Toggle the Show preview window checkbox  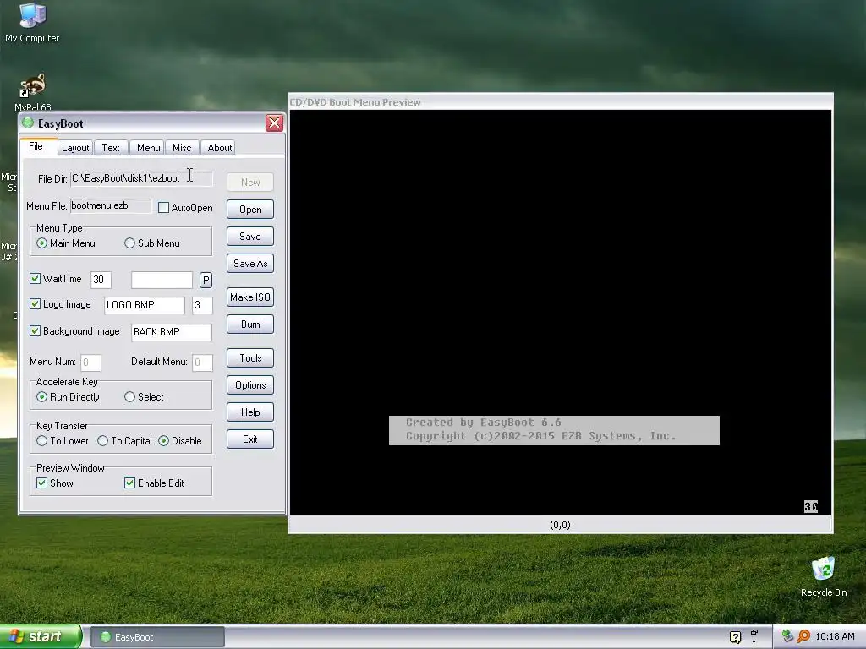(x=42, y=483)
